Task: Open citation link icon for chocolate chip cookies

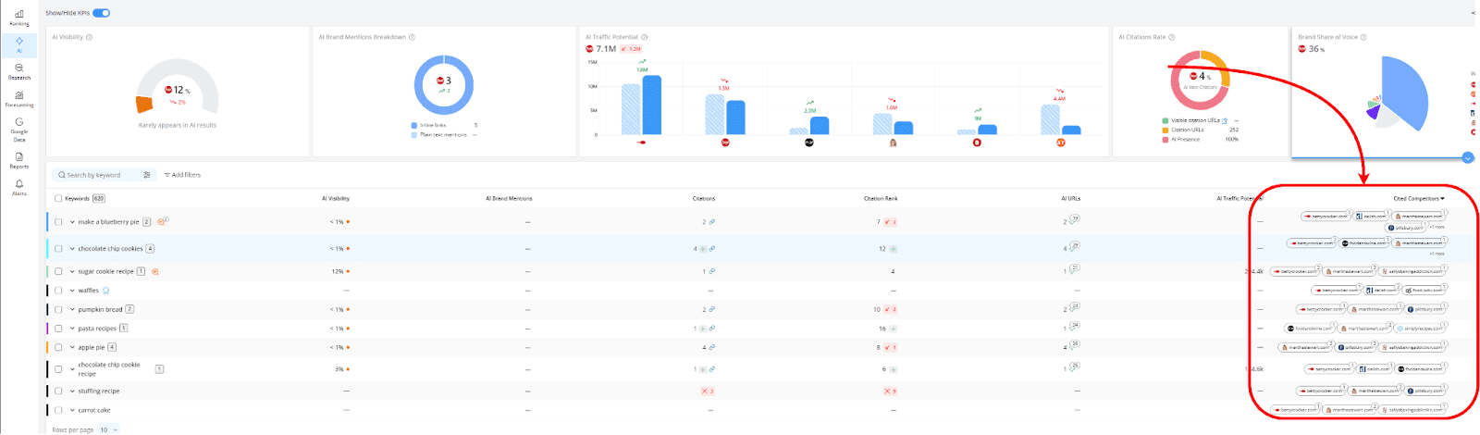Action: pyautogui.click(x=712, y=249)
